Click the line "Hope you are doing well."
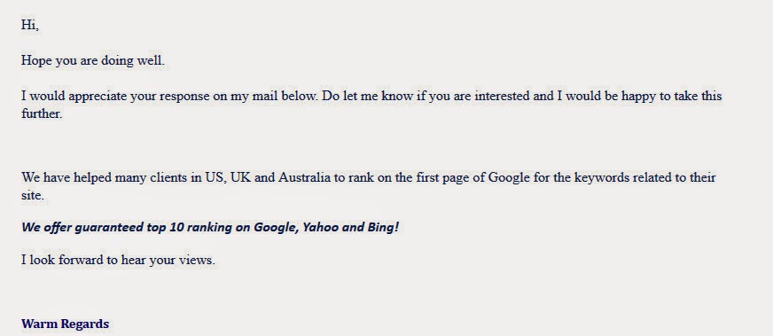 pyautogui.click(x=93, y=60)
